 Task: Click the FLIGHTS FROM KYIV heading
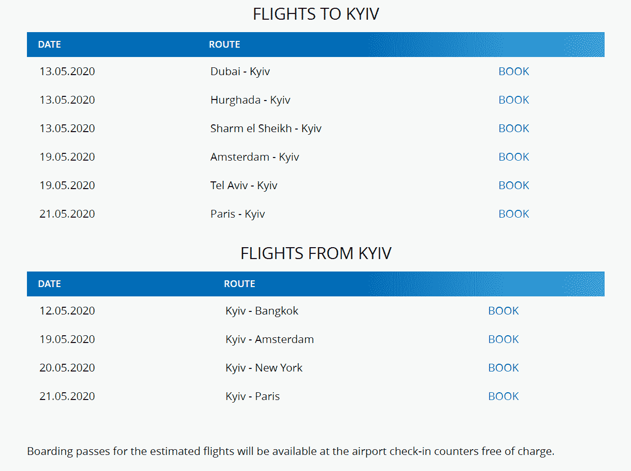pos(315,253)
